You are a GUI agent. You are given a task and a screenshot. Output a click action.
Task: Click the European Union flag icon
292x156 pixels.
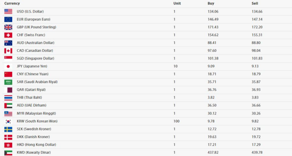coord(8,19)
